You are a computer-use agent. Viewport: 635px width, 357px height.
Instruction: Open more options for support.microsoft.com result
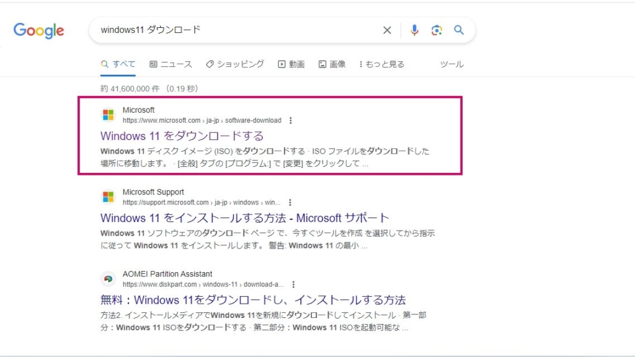pyautogui.click(x=290, y=203)
